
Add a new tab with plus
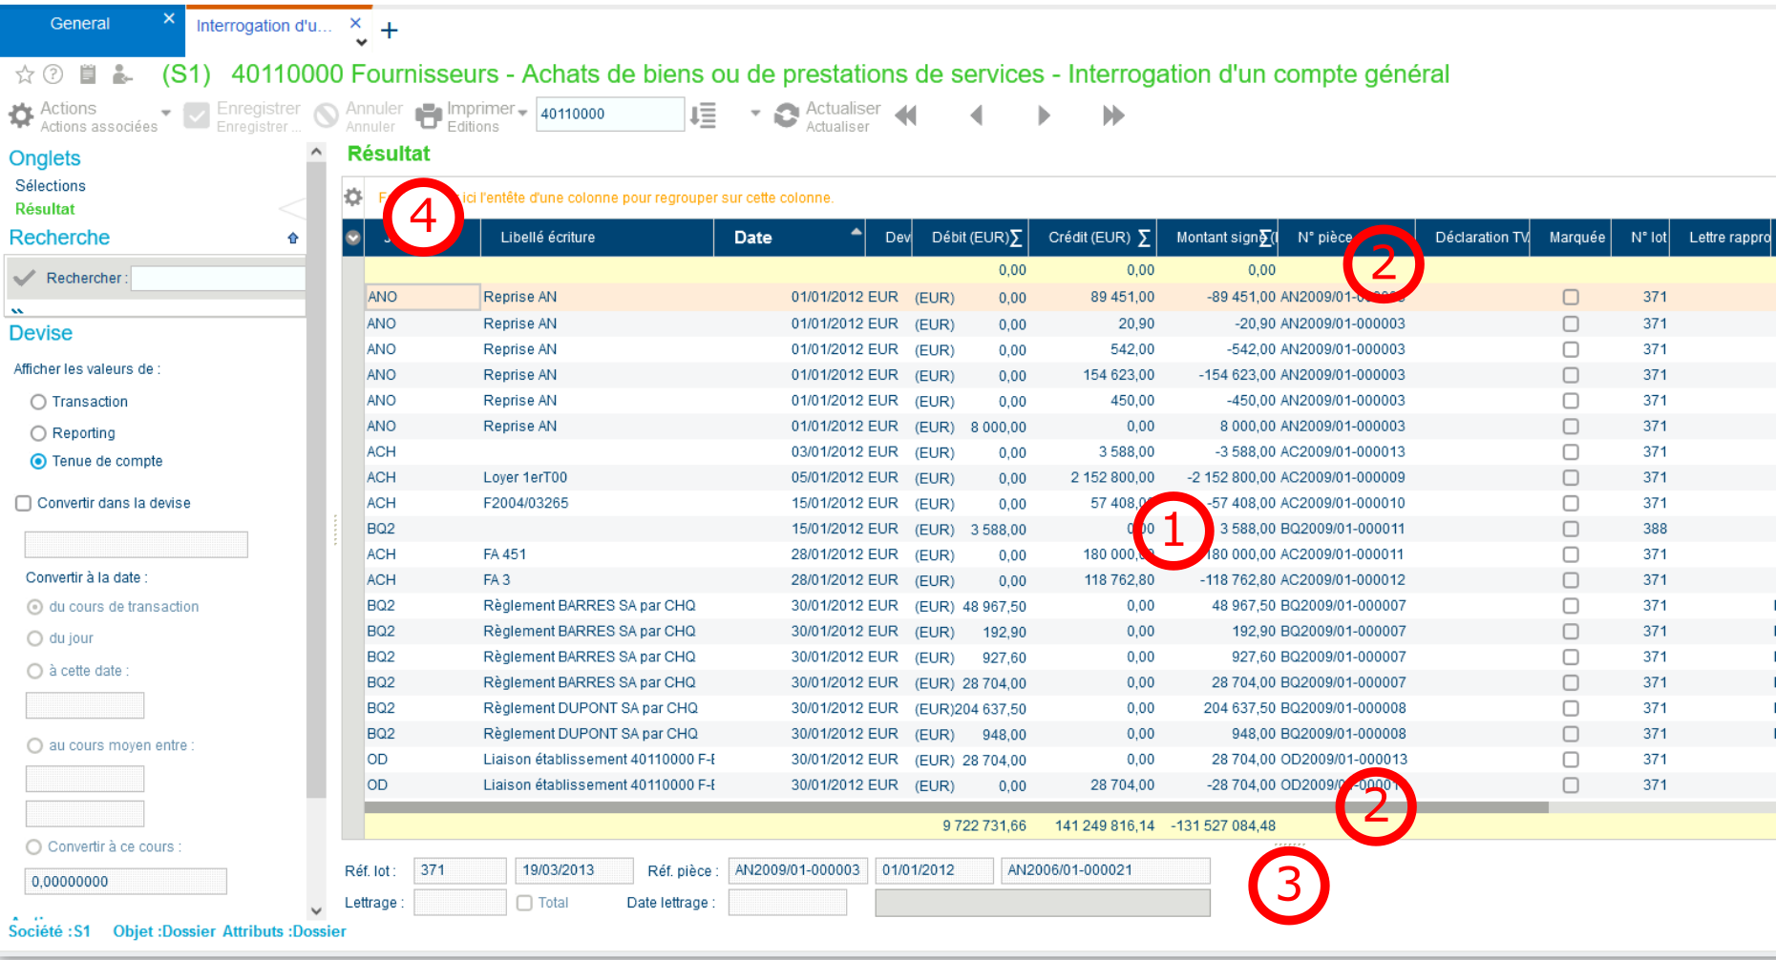[x=390, y=31]
